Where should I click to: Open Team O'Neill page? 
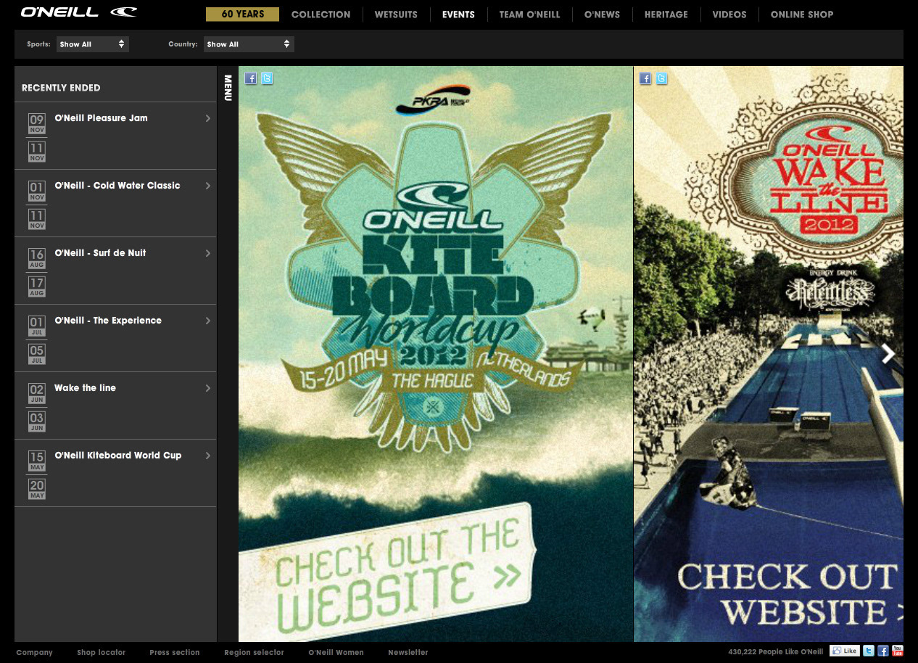pyautogui.click(x=529, y=15)
